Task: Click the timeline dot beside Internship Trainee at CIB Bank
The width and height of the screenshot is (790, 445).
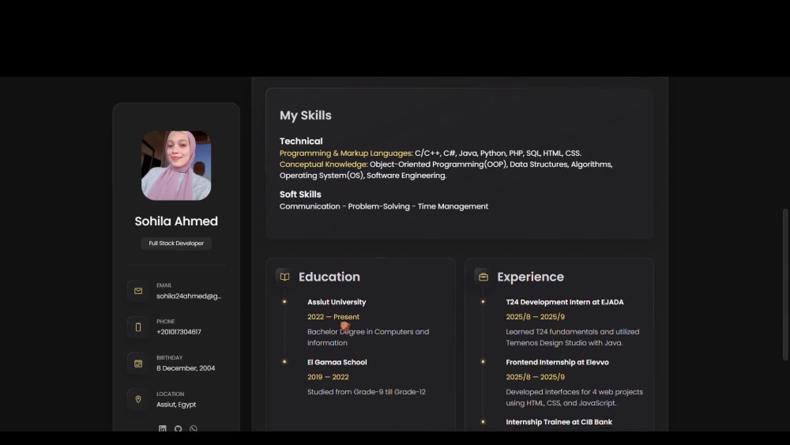Action: pyautogui.click(x=483, y=421)
